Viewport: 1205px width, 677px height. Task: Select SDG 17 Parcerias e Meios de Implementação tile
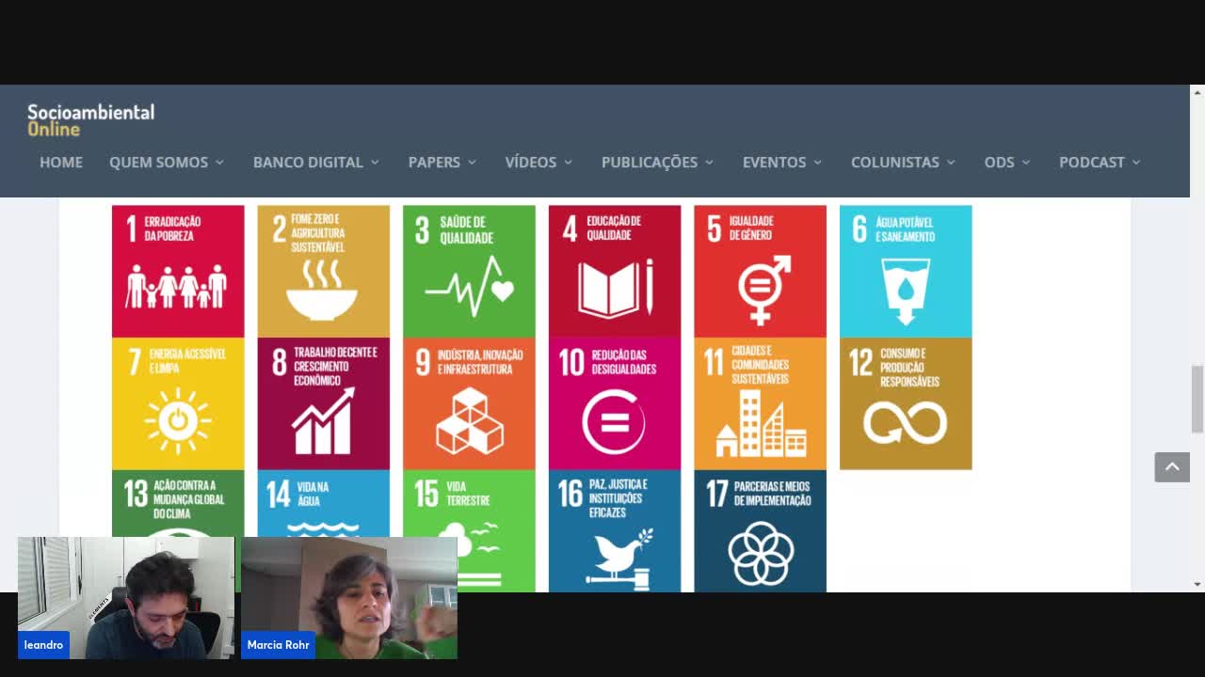pos(760,530)
